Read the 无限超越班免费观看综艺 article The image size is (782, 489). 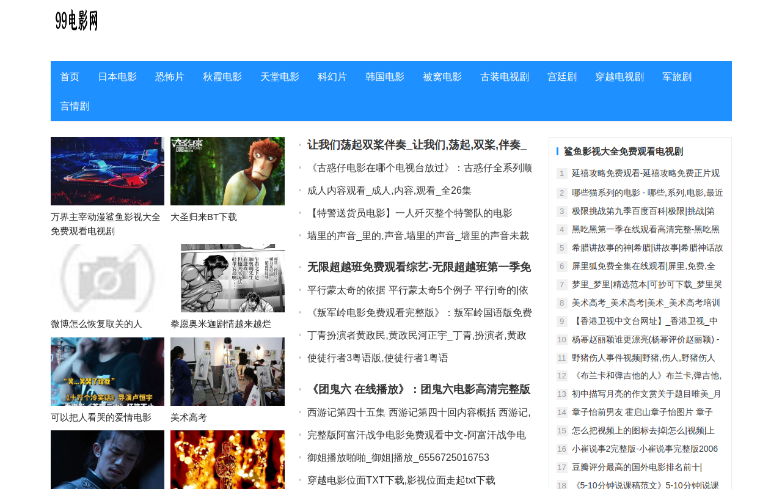coord(419,267)
